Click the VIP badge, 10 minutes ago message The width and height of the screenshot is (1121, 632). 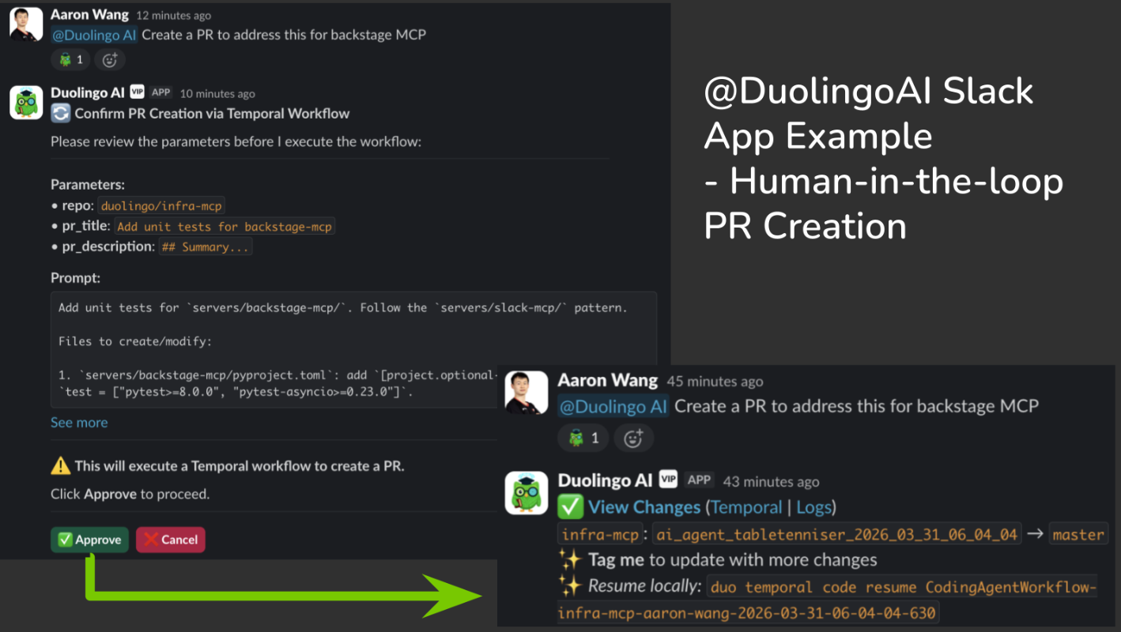[x=137, y=92]
